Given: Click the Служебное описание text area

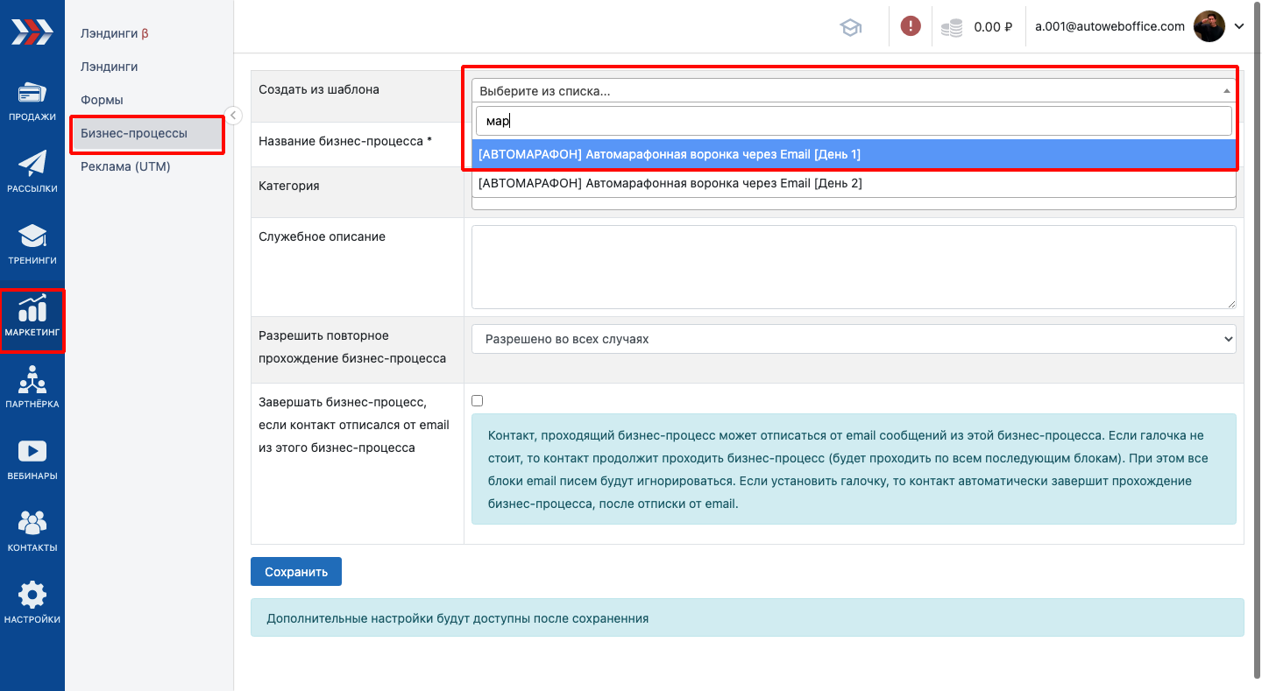Looking at the screenshot, I should (853, 267).
